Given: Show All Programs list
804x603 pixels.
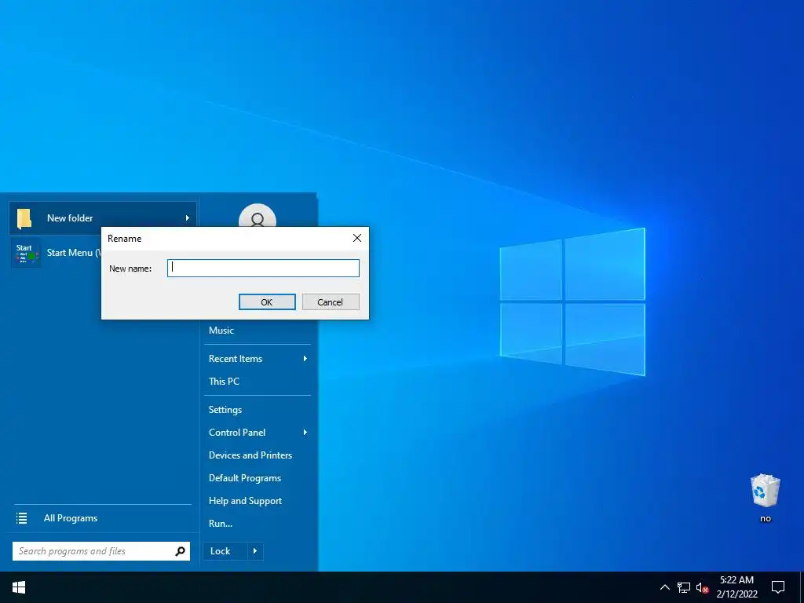Looking at the screenshot, I should 70,518.
